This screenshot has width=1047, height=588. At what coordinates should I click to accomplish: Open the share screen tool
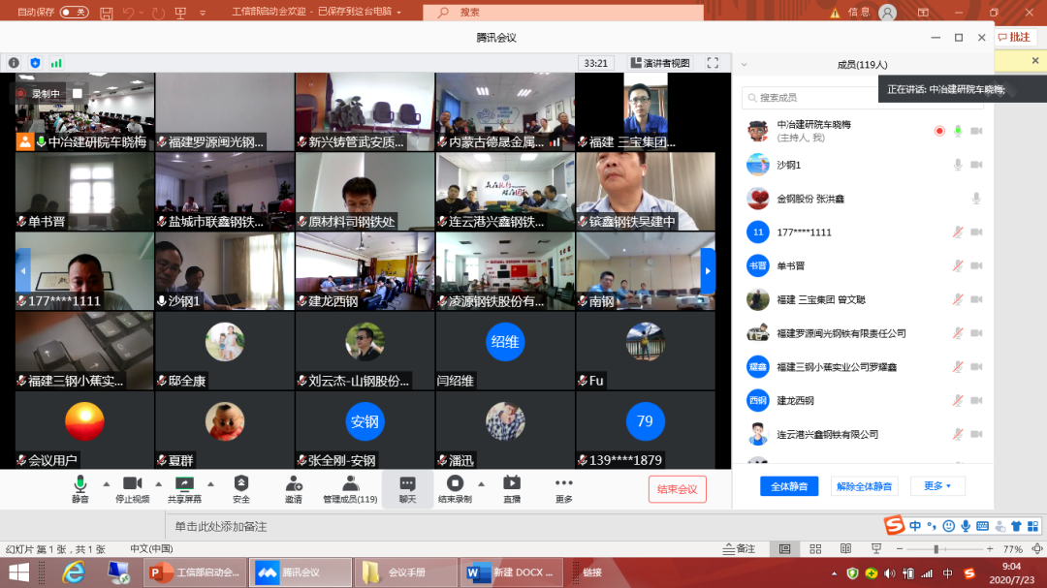183,489
